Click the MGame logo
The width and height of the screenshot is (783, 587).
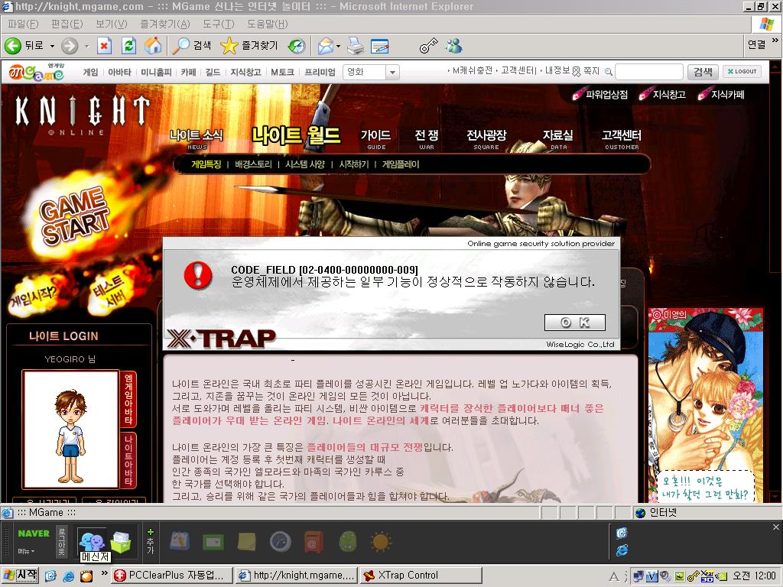37,73
